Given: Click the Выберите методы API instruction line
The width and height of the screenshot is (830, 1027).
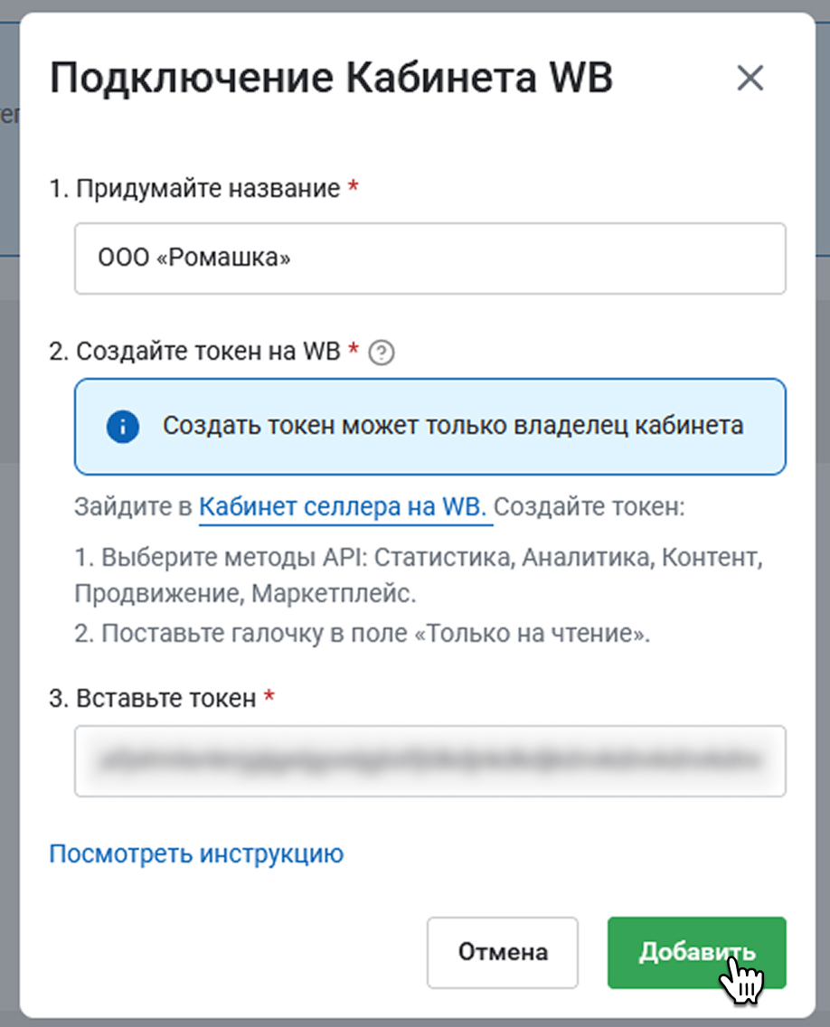Looking at the screenshot, I should 419,575.
